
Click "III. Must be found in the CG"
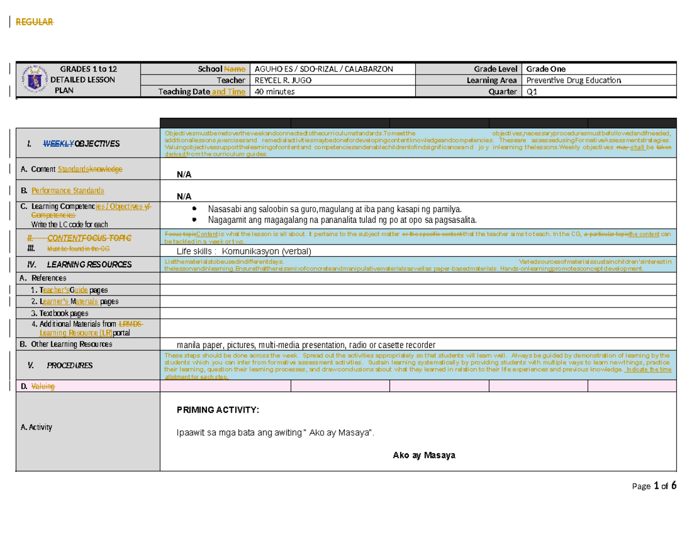point(69,249)
